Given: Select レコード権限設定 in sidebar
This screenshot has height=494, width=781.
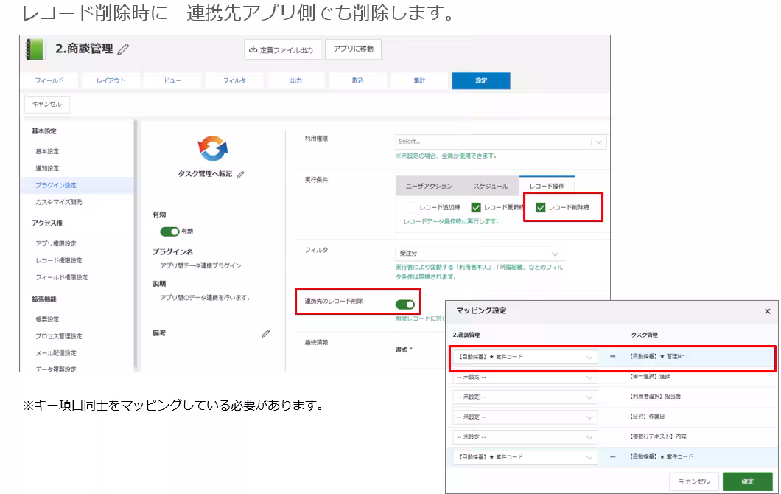Looking at the screenshot, I should [59, 260].
